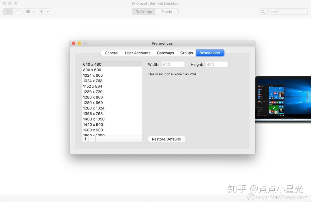The height and width of the screenshot is (202, 311).
Task: Select the 1400 x 1050 resolution
Action: pyautogui.click(x=112, y=119)
